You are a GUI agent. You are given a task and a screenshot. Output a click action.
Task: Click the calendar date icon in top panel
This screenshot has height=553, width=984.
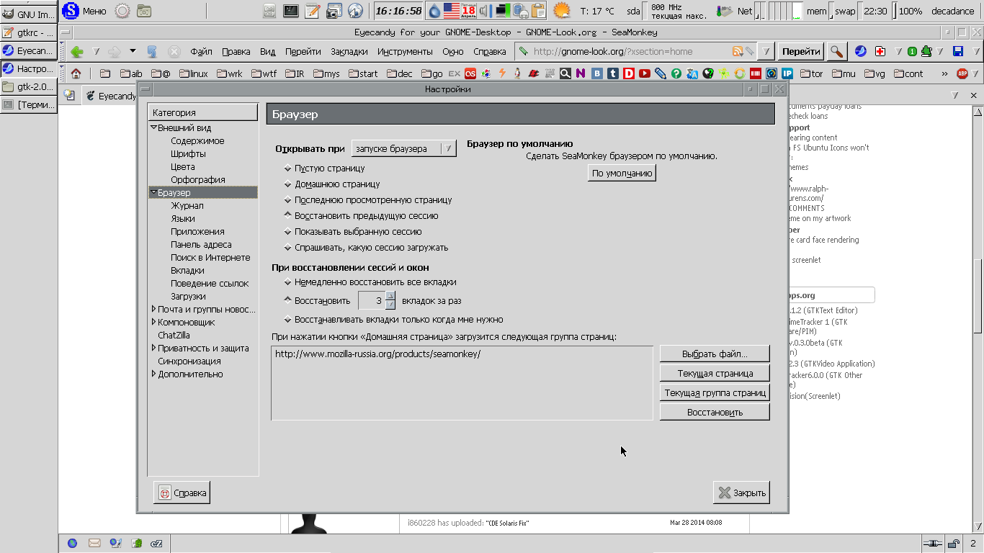(468, 11)
